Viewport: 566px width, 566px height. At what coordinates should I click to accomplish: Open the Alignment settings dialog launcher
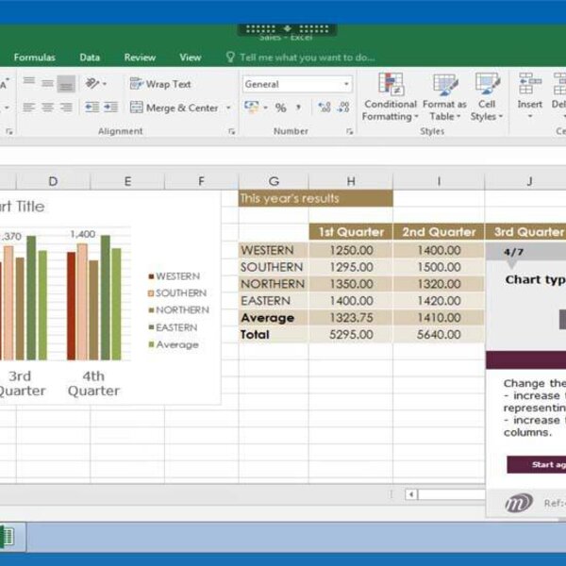[232, 132]
